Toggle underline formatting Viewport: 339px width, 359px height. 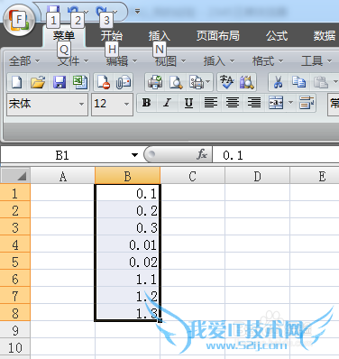coord(188,103)
